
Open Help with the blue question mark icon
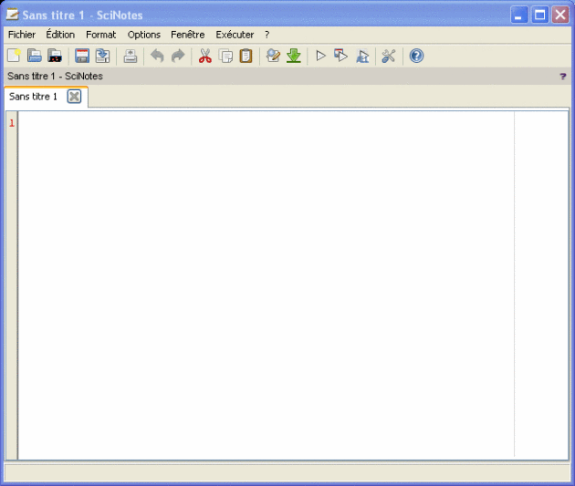click(416, 56)
